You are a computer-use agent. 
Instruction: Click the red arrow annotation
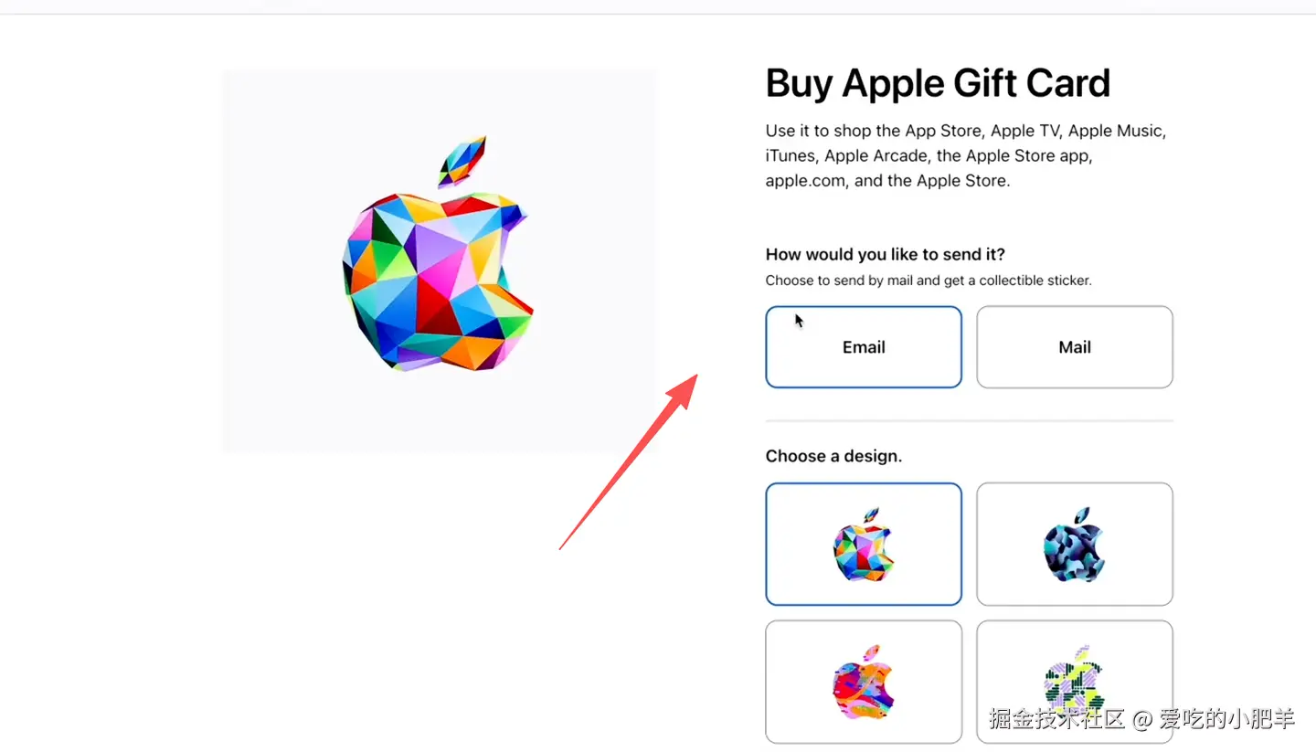[629, 461]
